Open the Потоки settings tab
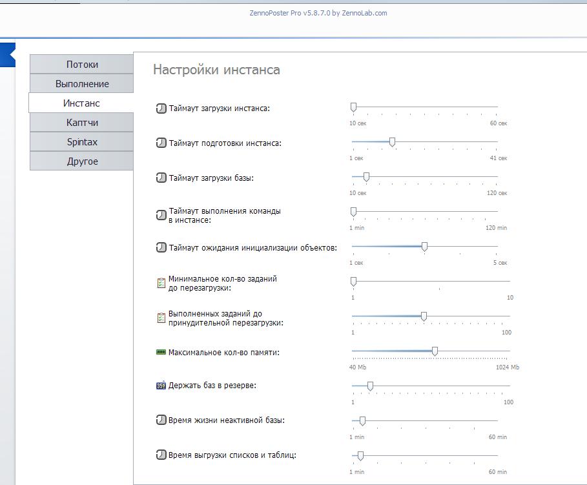 click(82, 65)
